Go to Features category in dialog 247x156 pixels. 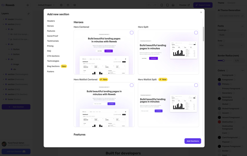click(51, 31)
